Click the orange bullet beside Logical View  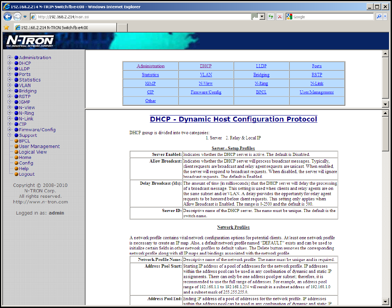[16, 152]
